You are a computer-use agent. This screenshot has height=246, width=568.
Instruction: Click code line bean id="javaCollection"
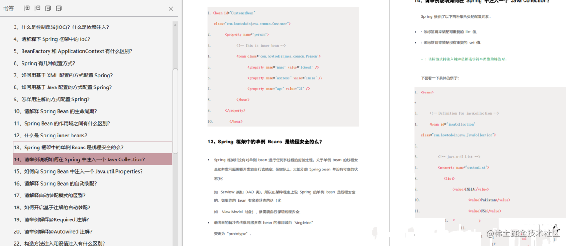(x=452, y=124)
